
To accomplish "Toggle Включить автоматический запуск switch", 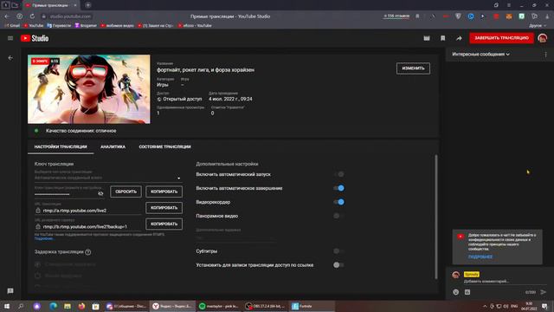I will click(338, 174).
